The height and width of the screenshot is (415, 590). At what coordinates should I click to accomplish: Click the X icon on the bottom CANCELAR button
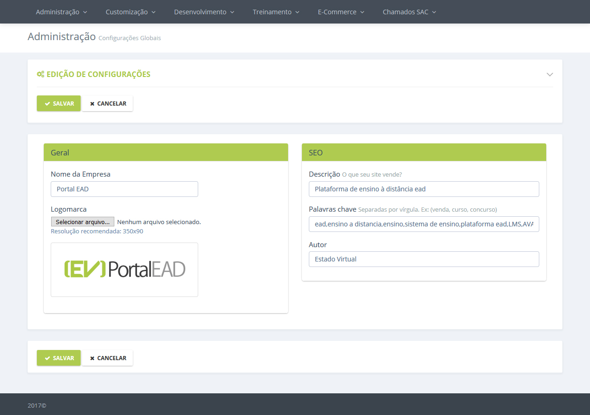tap(94, 358)
